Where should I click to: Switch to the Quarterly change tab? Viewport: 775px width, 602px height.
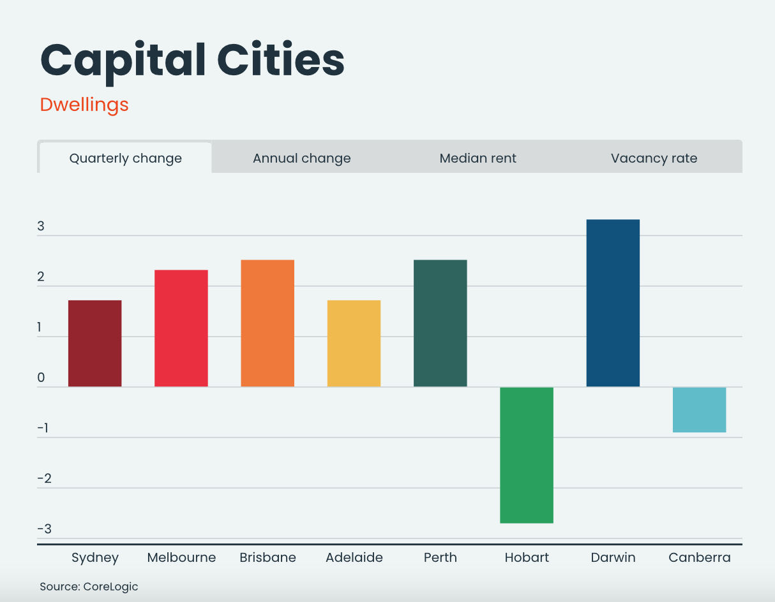pyautogui.click(x=125, y=159)
